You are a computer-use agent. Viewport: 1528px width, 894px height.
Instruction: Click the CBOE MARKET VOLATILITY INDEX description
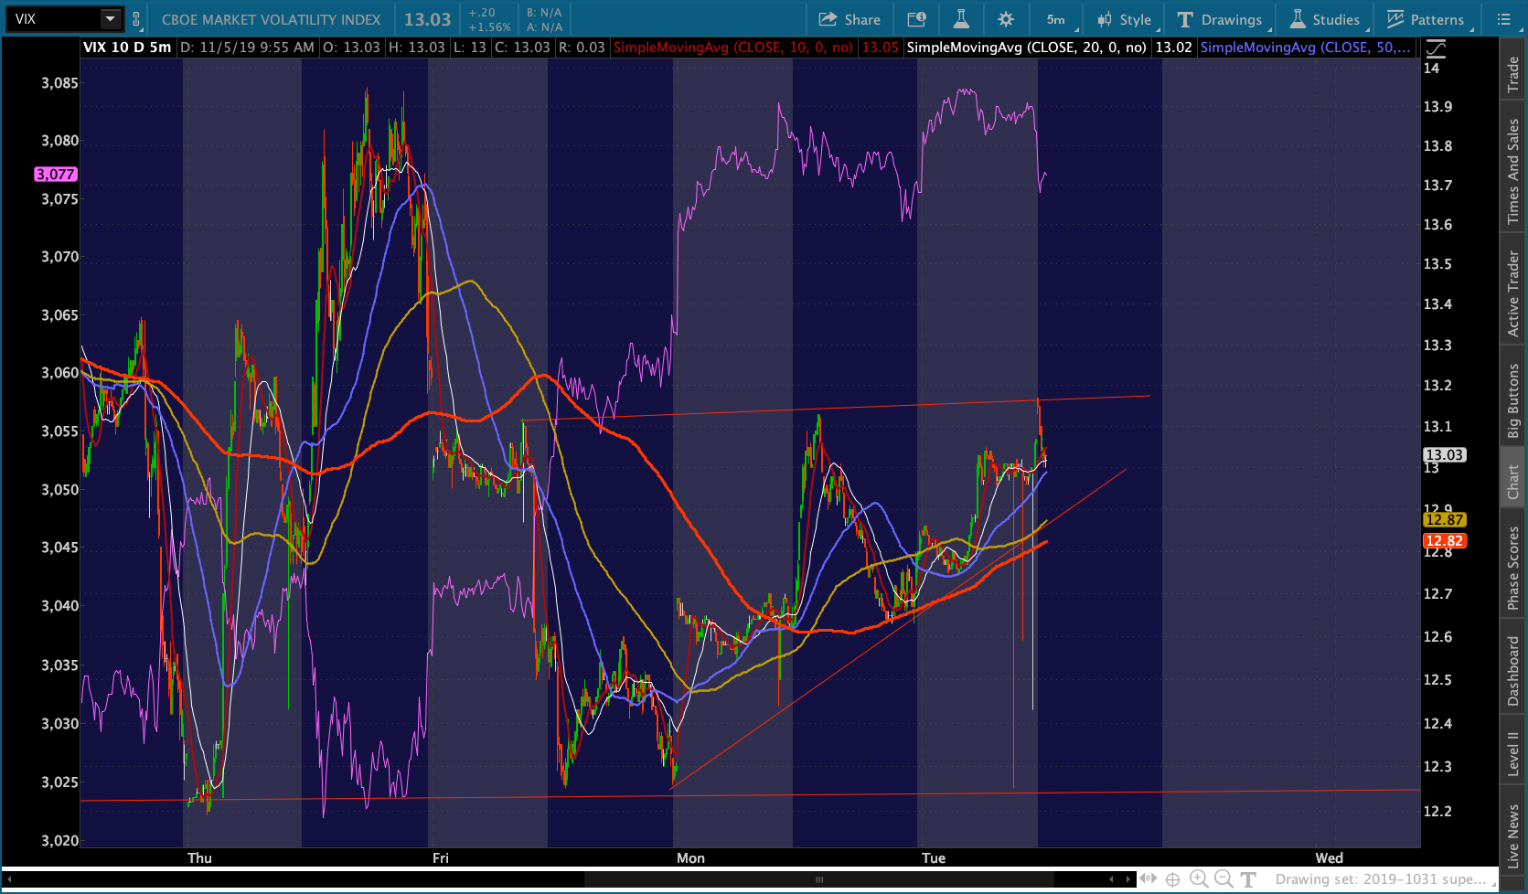pos(271,19)
